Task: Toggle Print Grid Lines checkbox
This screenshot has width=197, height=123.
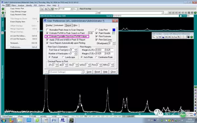Action: point(96,40)
